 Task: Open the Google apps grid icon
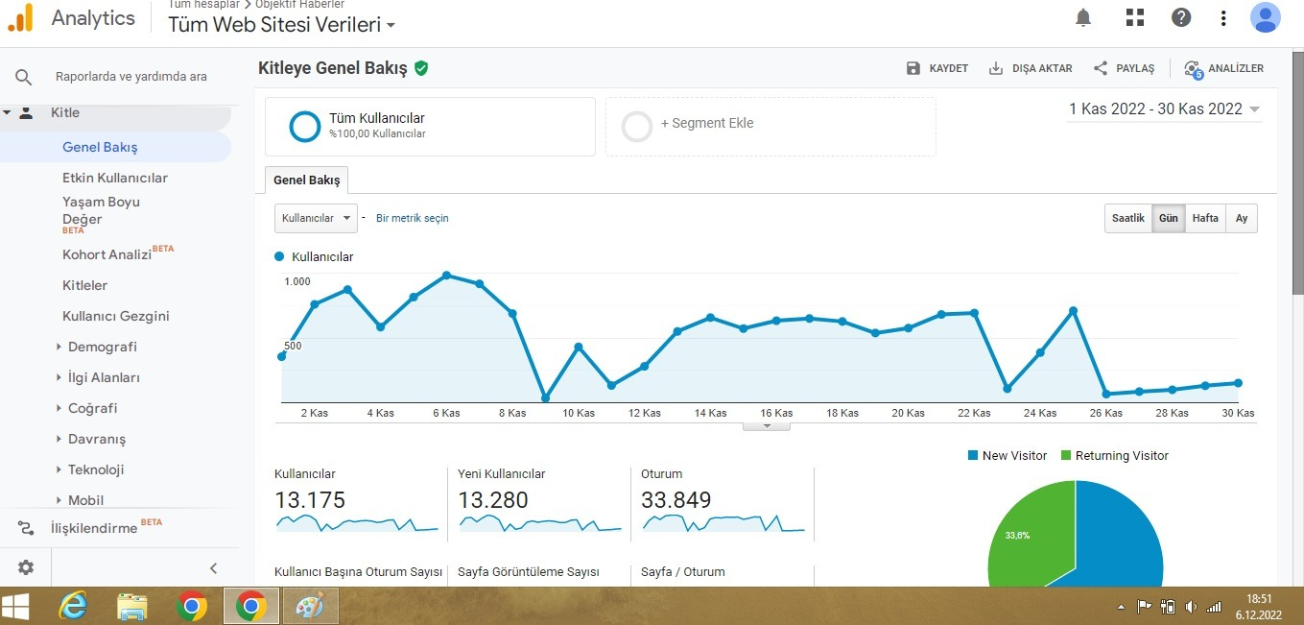1135,17
